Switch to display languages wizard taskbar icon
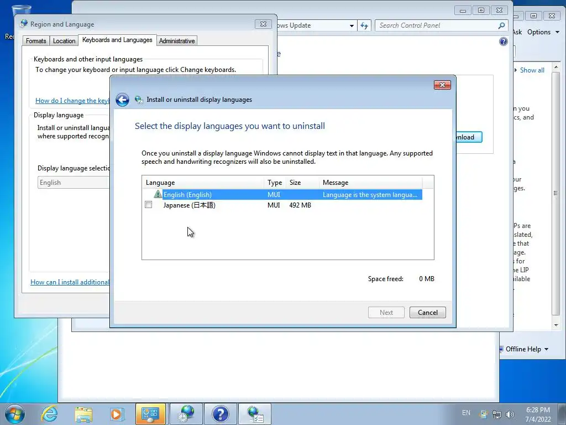The image size is (566, 425). pos(255,414)
